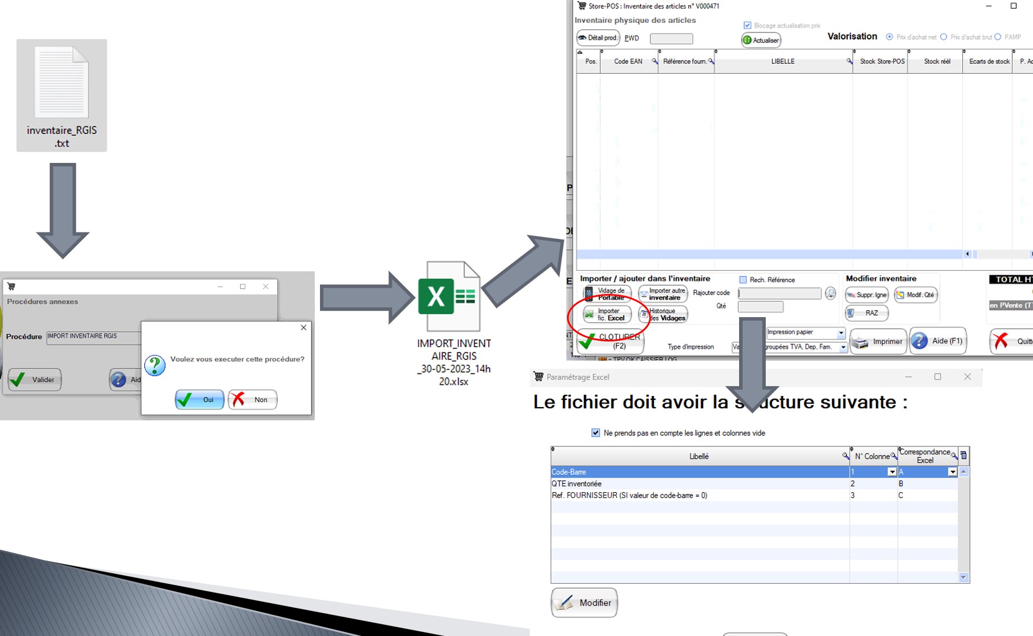Enable the Rech. Référence checkbox
The width and height of the screenshot is (1033, 636).
point(743,280)
